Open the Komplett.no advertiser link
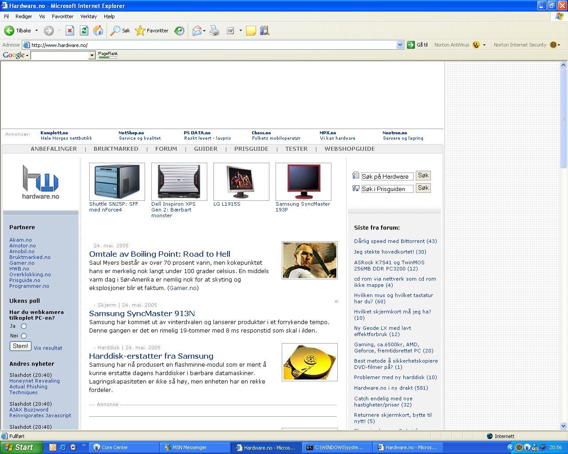The height and width of the screenshot is (454, 568). (x=54, y=133)
